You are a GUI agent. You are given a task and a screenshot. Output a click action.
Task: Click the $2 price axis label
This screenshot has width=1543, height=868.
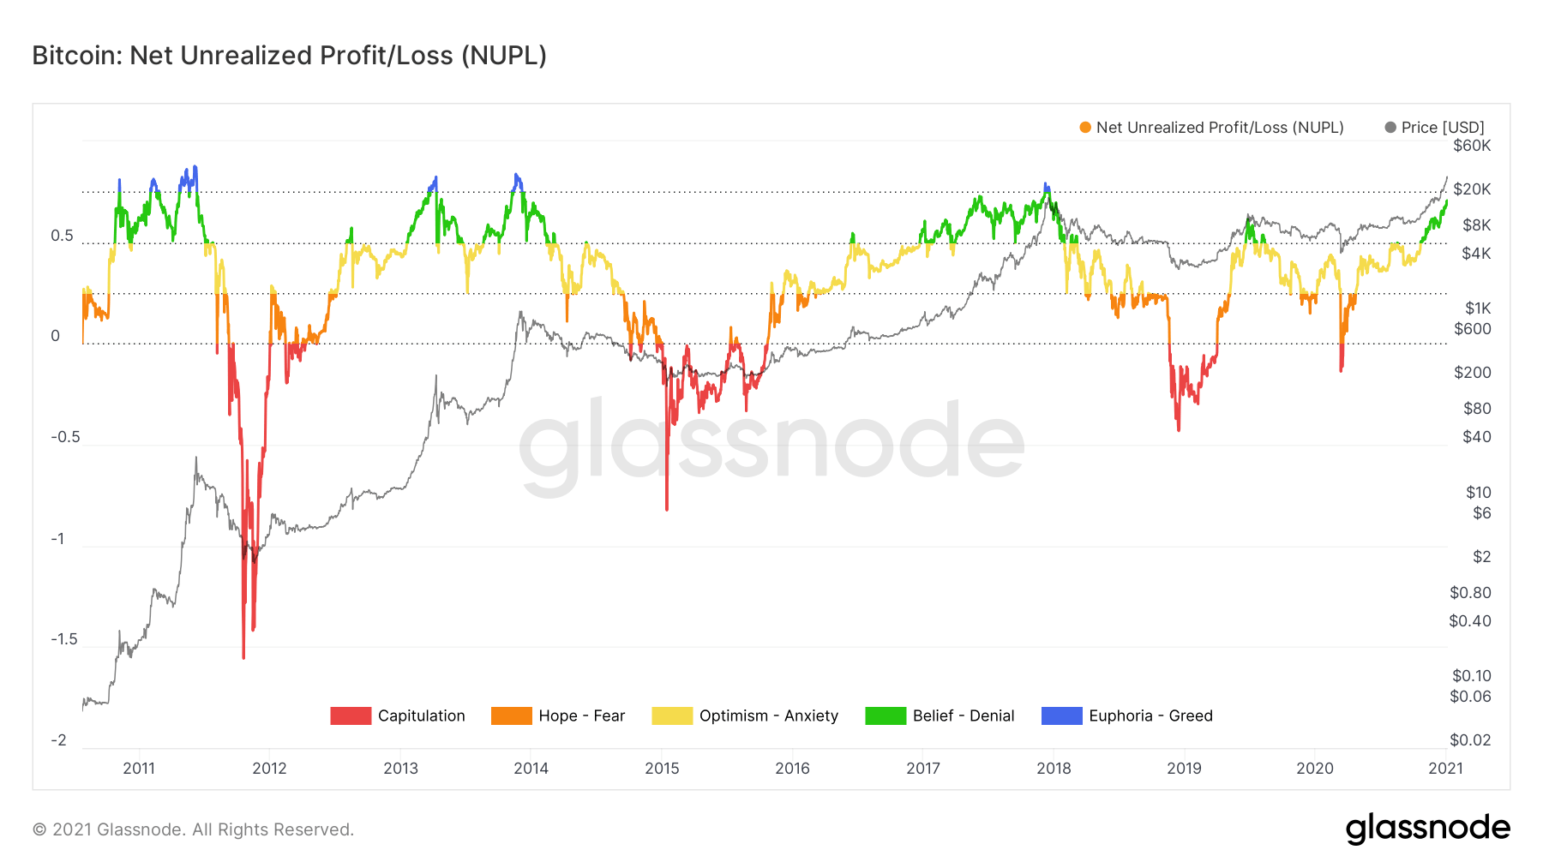pyautogui.click(x=1482, y=557)
